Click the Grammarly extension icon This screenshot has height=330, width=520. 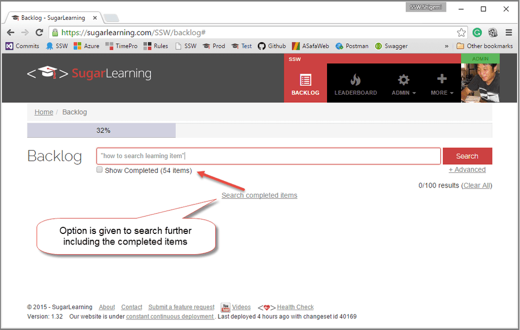(477, 33)
